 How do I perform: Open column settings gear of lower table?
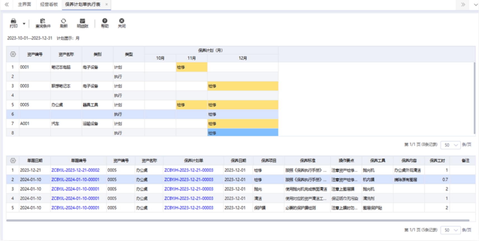pos(13,160)
